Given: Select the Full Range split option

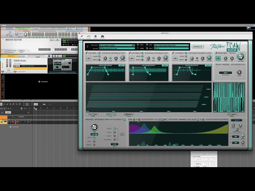Looking at the screenshot, I should coord(115,140).
